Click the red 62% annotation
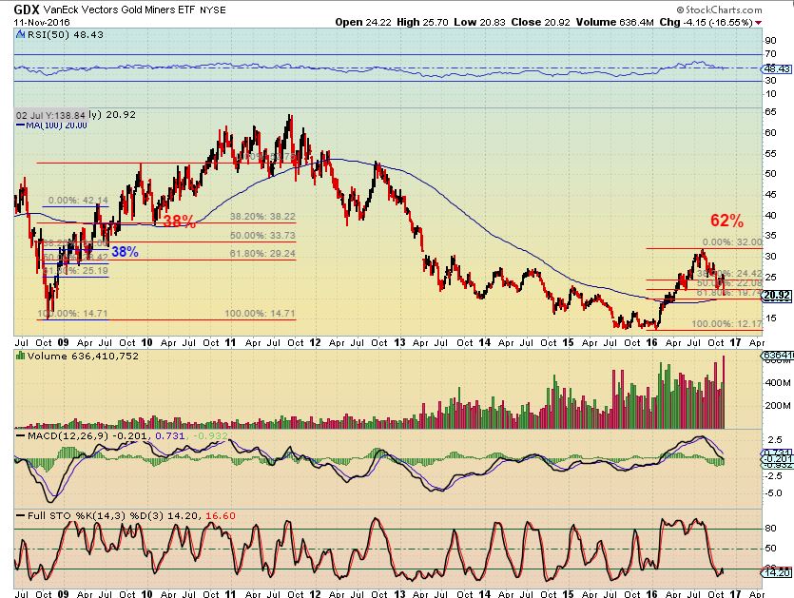 [727, 221]
